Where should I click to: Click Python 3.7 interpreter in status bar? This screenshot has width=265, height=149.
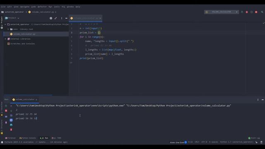click(236, 142)
